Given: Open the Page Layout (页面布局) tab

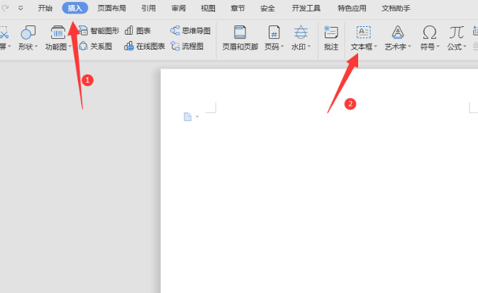Looking at the screenshot, I should [x=111, y=8].
